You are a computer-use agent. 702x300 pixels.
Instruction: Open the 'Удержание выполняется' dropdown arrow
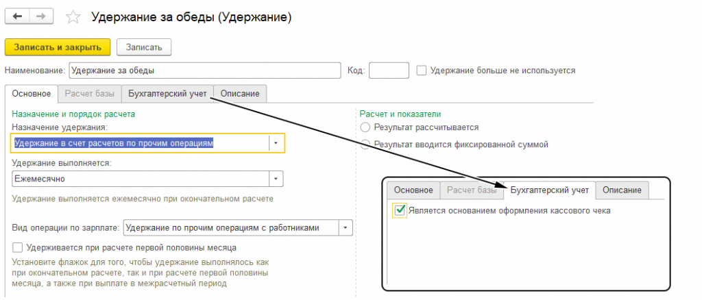276,178
